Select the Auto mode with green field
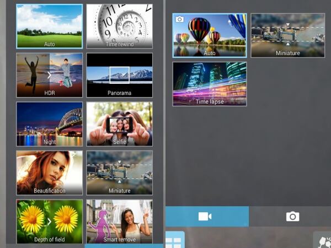Screen dimensions: 331x248 [x=50, y=26]
